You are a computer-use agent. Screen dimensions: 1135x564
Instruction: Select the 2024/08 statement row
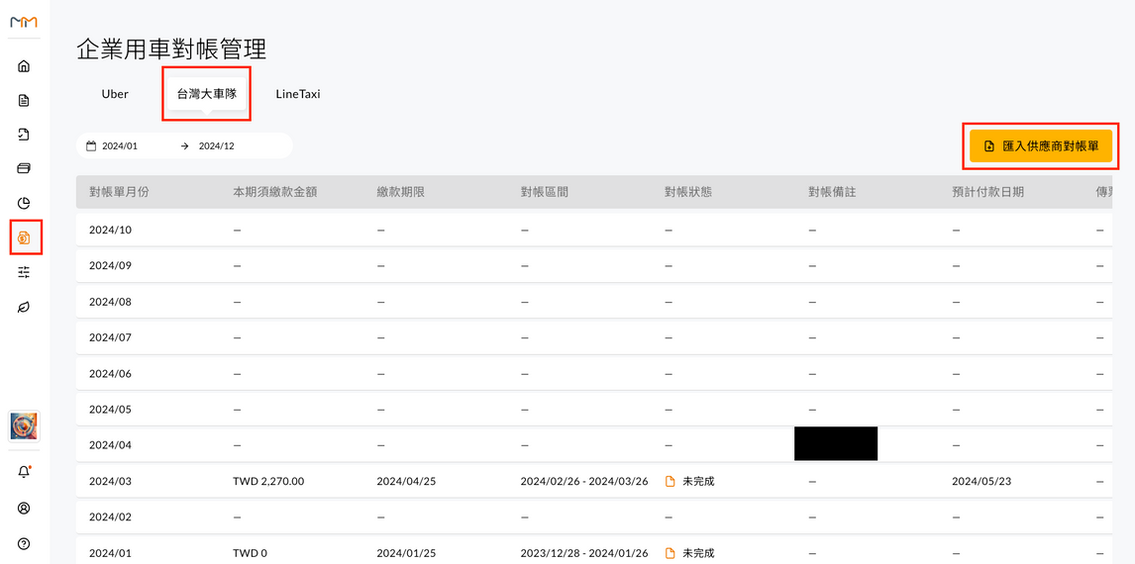click(x=593, y=302)
